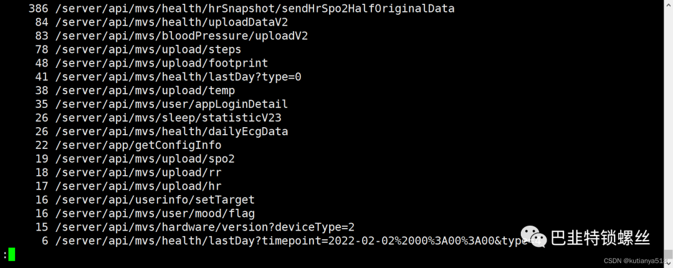Click the 巴韭特锁螺丝 watermark text

click(x=600, y=237)
